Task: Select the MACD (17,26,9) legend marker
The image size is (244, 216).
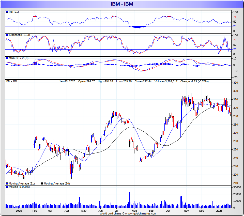Action: (7, 58)
